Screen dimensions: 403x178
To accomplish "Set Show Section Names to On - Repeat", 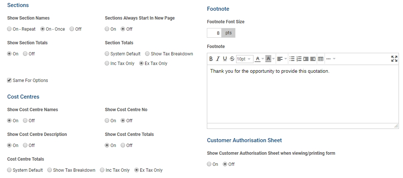I will (9, 29).
